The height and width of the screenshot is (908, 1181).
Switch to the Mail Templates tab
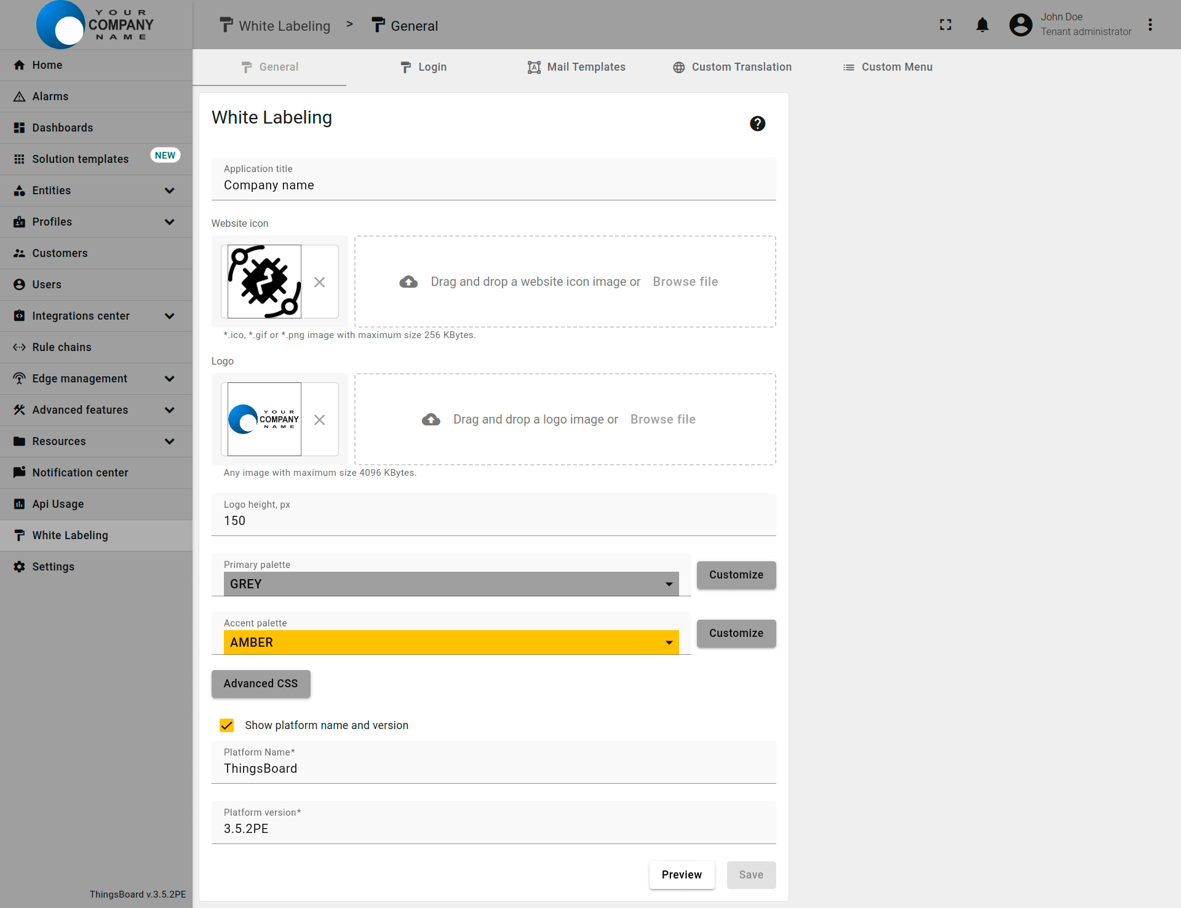[576, 67]
